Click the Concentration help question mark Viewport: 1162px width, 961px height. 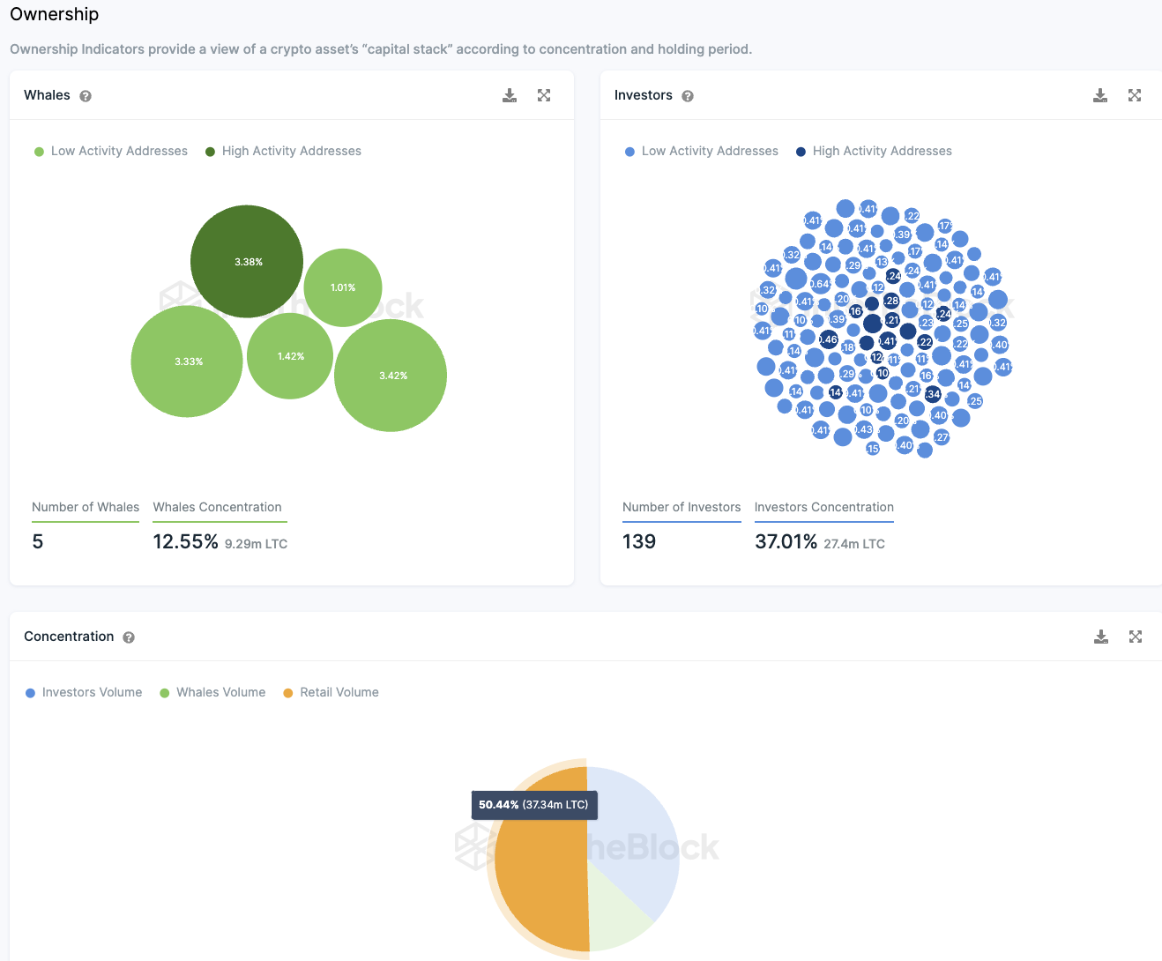click(x=129, y=637)
